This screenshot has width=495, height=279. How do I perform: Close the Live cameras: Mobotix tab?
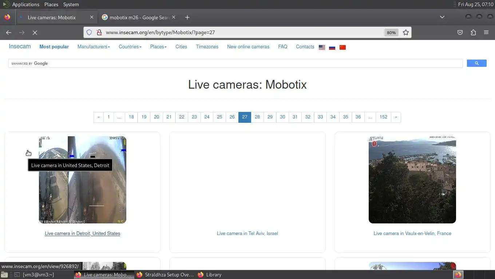92,17
